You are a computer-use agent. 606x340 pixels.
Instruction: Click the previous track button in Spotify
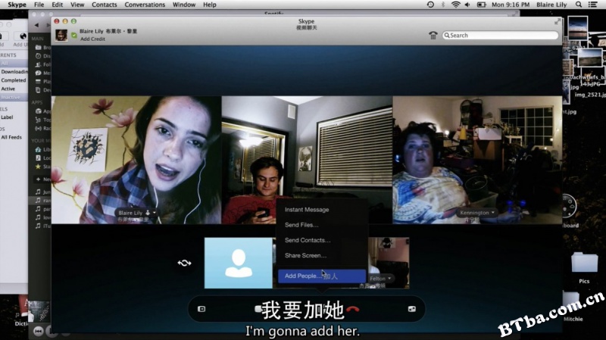click(x=39, y=331)
